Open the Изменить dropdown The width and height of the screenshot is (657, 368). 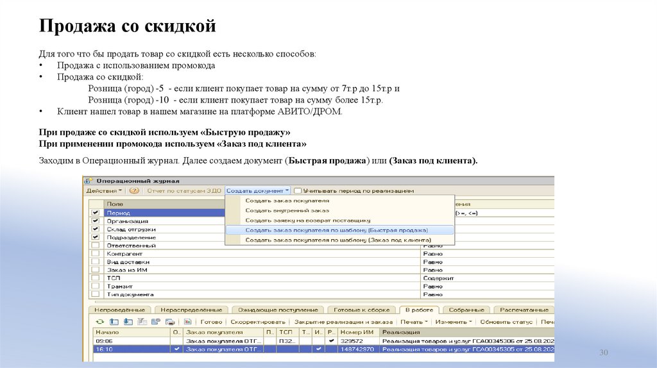pos(454,322)
